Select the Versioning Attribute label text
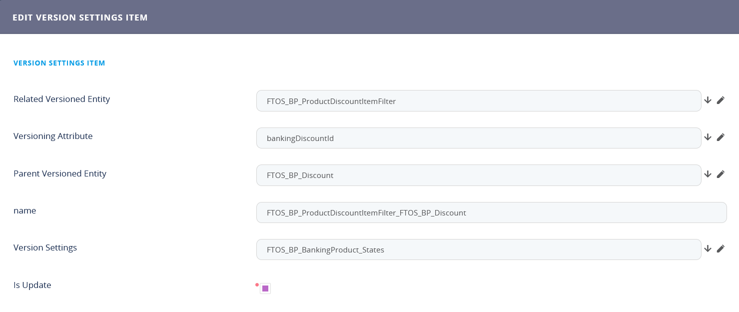 [53, 136]
